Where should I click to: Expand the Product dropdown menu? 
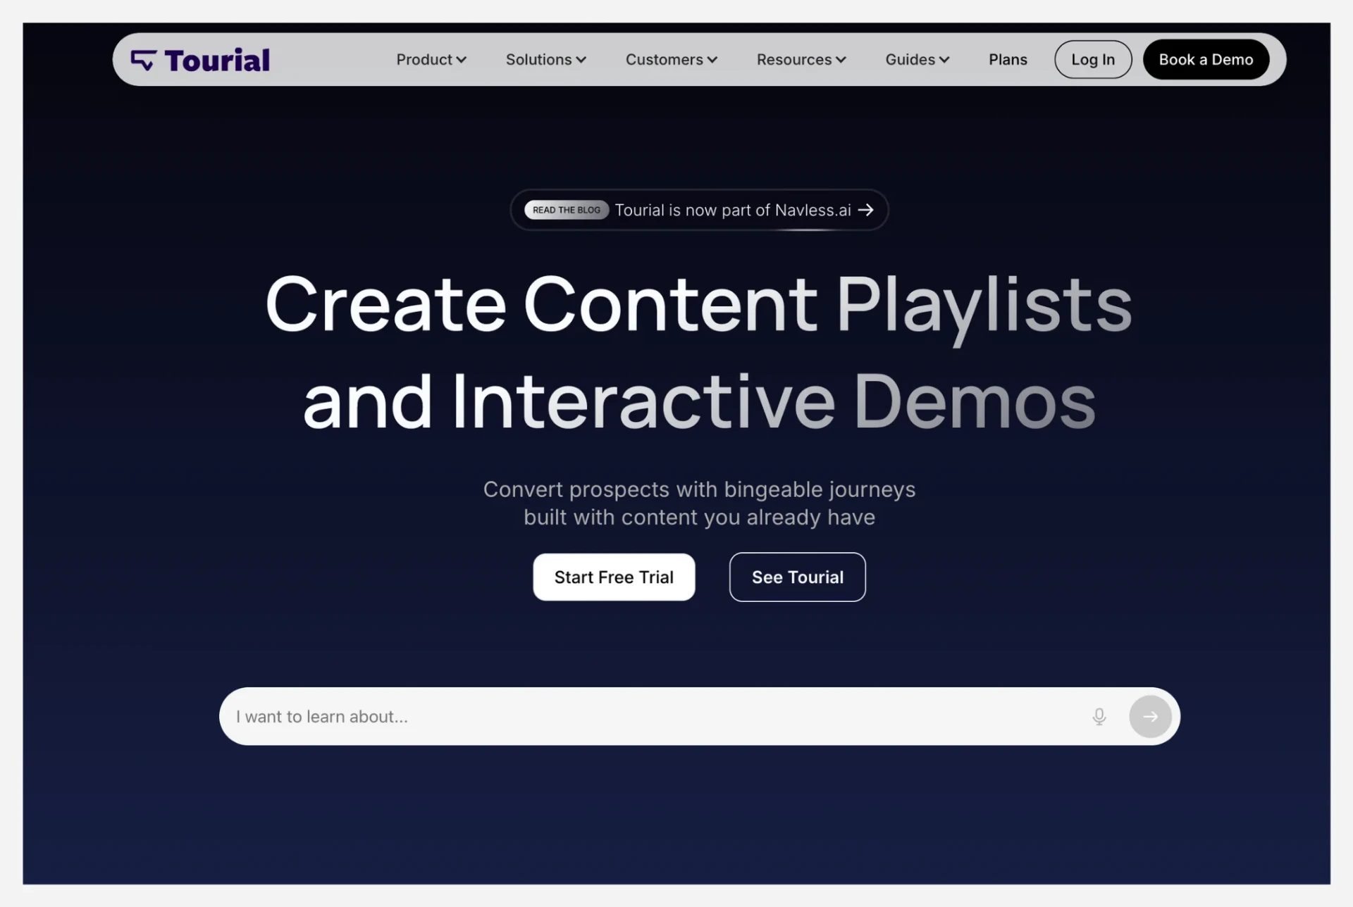(x=431, y=60)
